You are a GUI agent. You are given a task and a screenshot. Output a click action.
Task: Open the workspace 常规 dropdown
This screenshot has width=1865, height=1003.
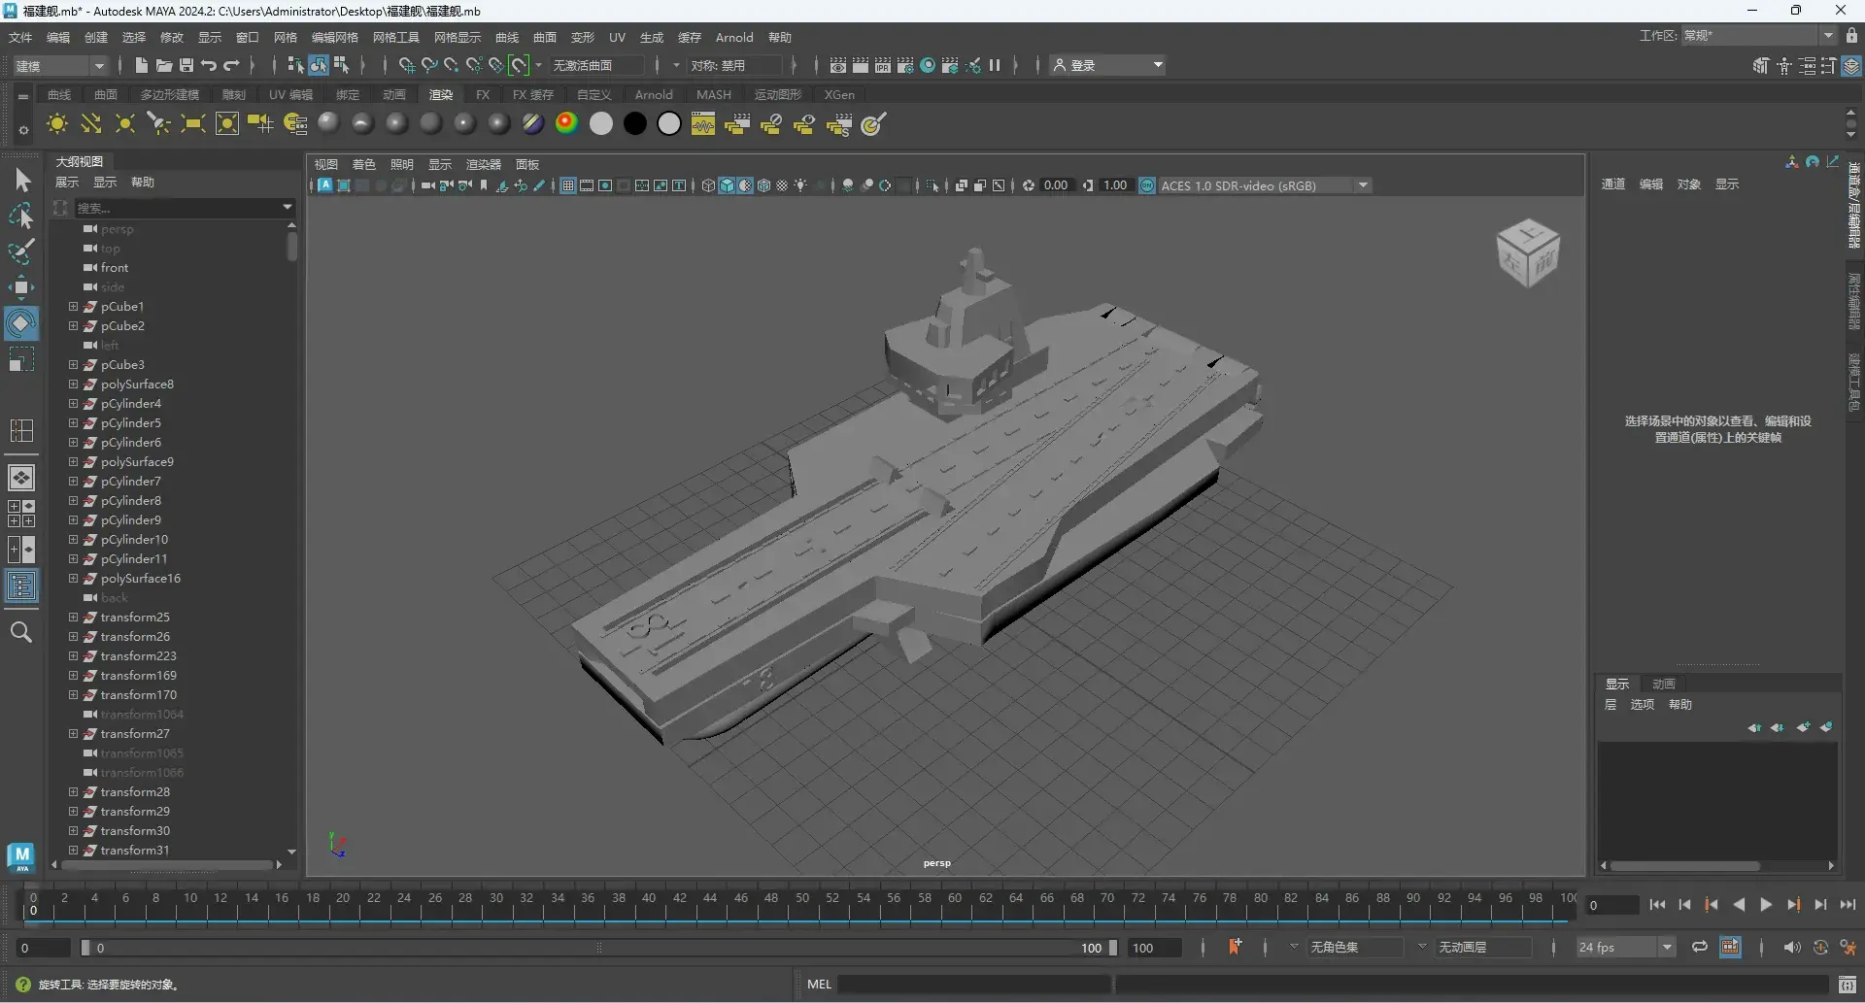1759,36
